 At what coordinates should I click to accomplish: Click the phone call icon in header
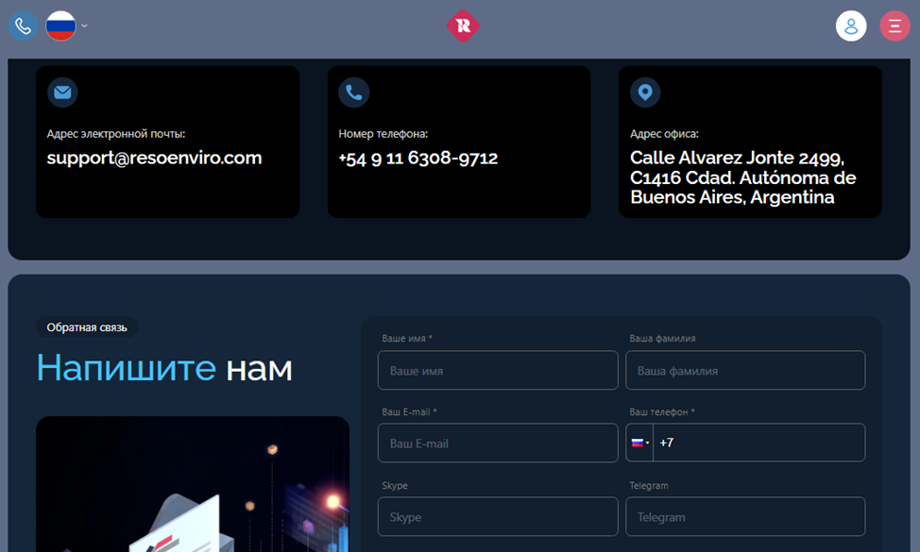click(23, 25)
